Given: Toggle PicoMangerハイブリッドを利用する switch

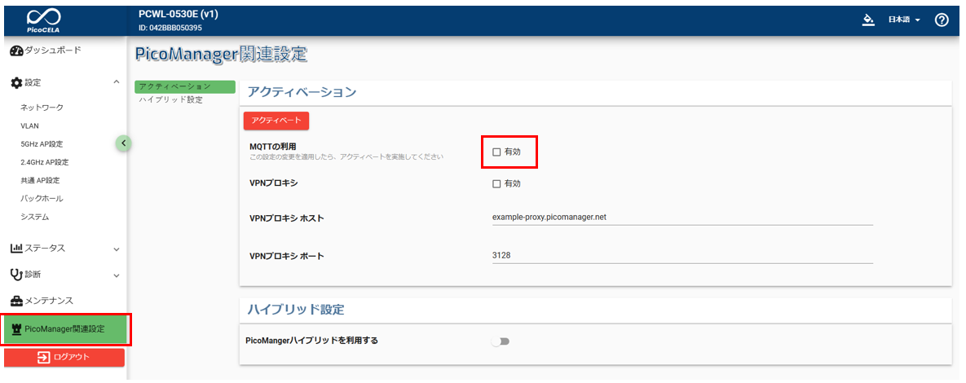Looking at the screenshot, I should pos(501,341).
